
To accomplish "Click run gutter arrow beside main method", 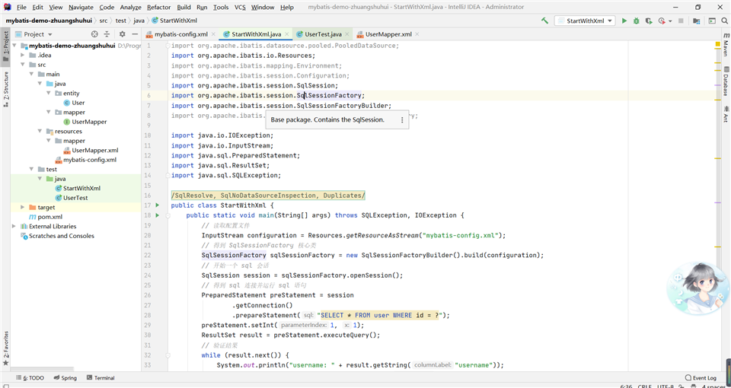I will [158, 215].
